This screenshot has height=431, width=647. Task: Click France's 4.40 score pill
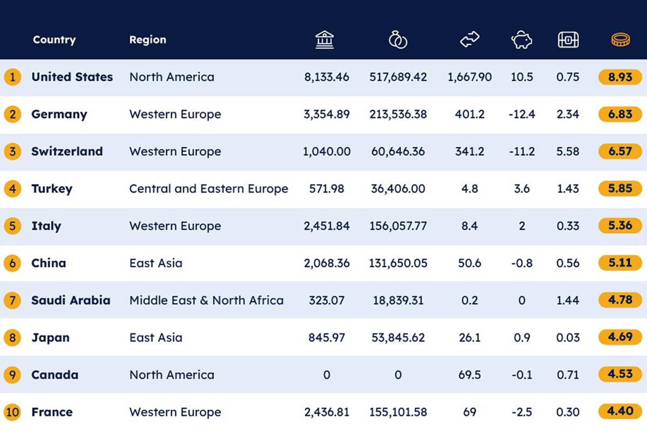[620, 412]
